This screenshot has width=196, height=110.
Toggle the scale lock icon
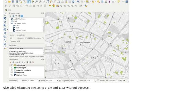[x=60, y=81]
